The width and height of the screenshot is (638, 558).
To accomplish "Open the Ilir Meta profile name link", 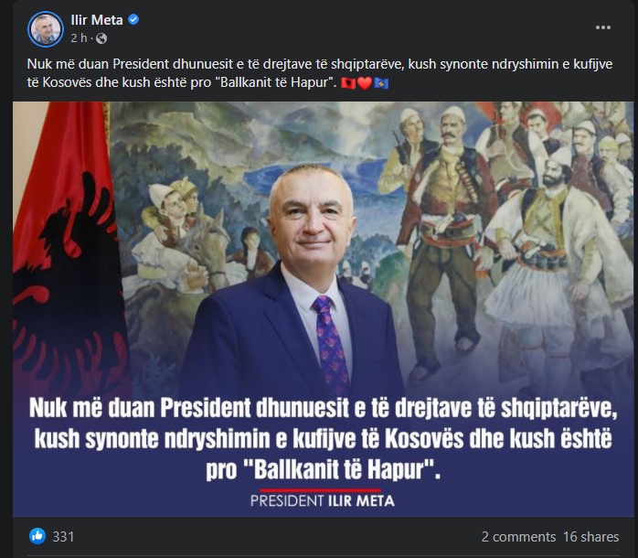I will tap(97, 19).
